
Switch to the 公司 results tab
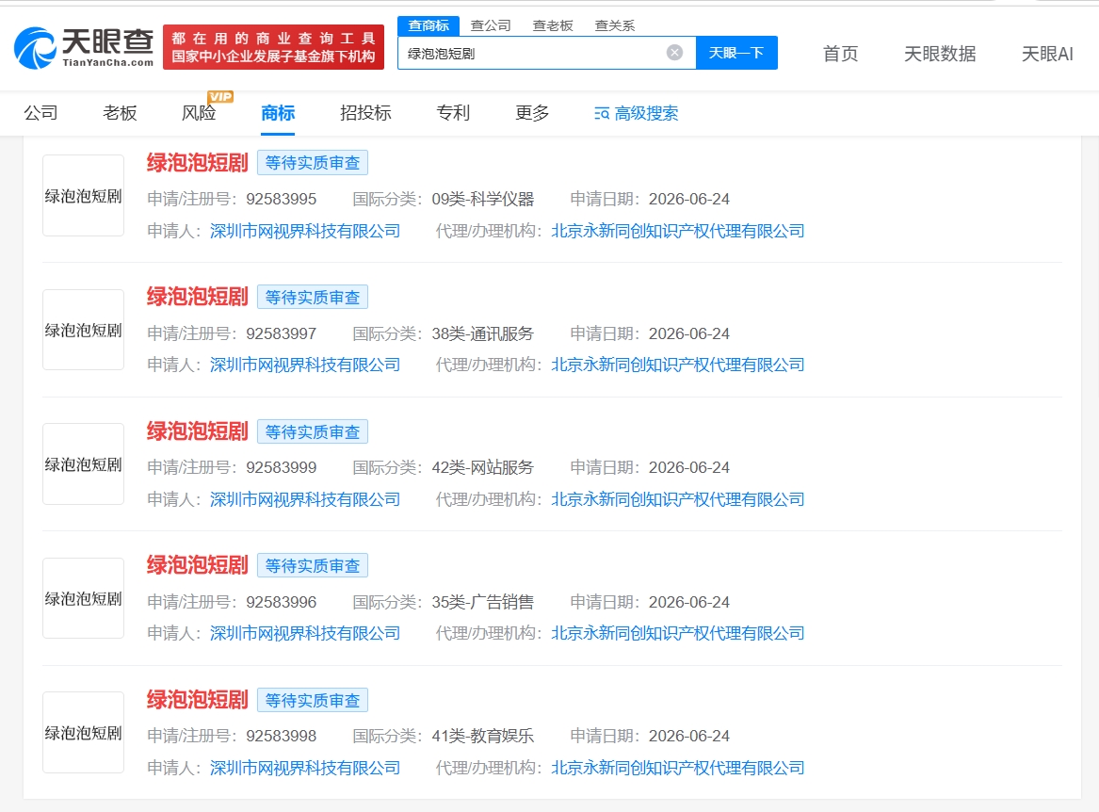[40, 113]
